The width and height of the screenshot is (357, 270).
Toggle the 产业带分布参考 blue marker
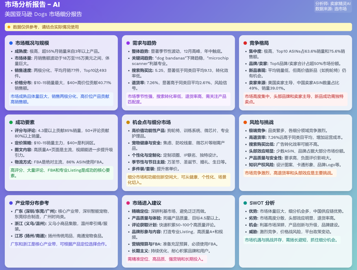click(x=11, y=203)
